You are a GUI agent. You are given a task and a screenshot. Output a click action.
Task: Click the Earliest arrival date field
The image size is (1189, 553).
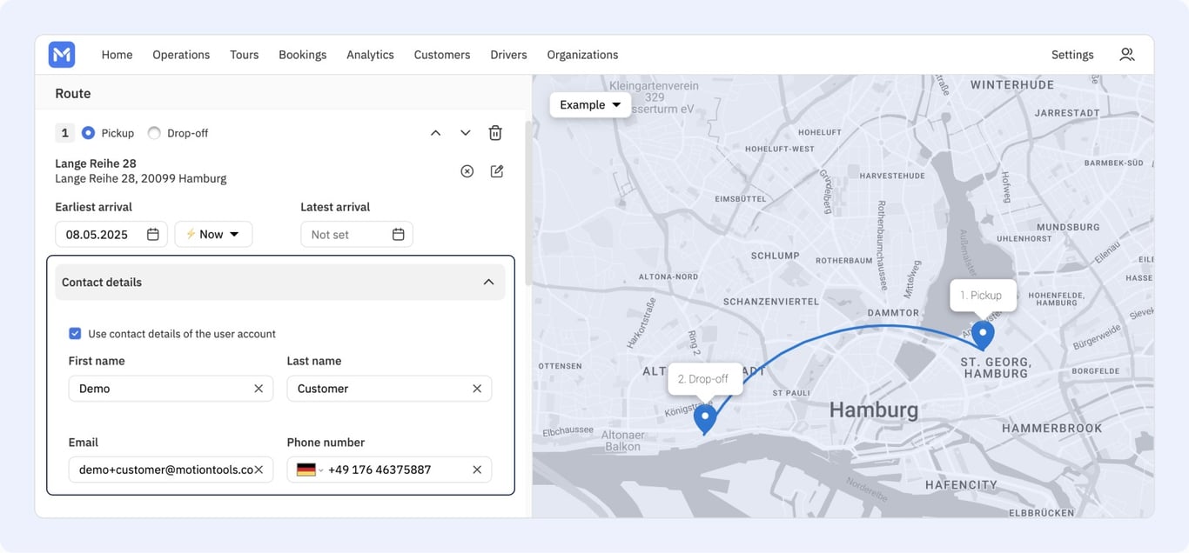pos(111,235)
